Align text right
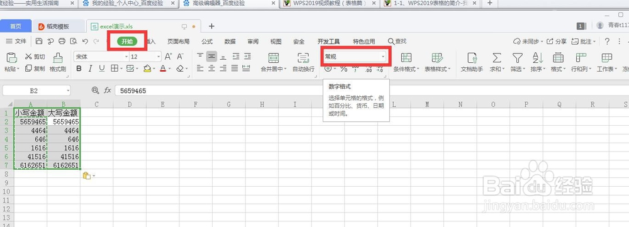 [x=223, y=68]
